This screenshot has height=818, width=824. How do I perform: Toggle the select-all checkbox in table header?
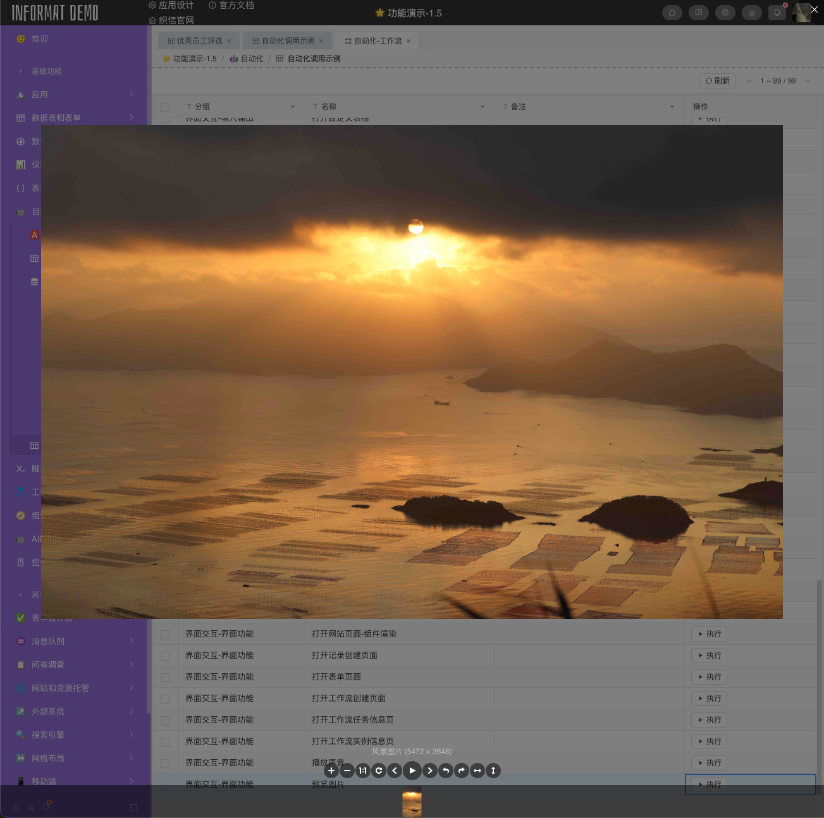pyautogui.click(x=165, y=107)
